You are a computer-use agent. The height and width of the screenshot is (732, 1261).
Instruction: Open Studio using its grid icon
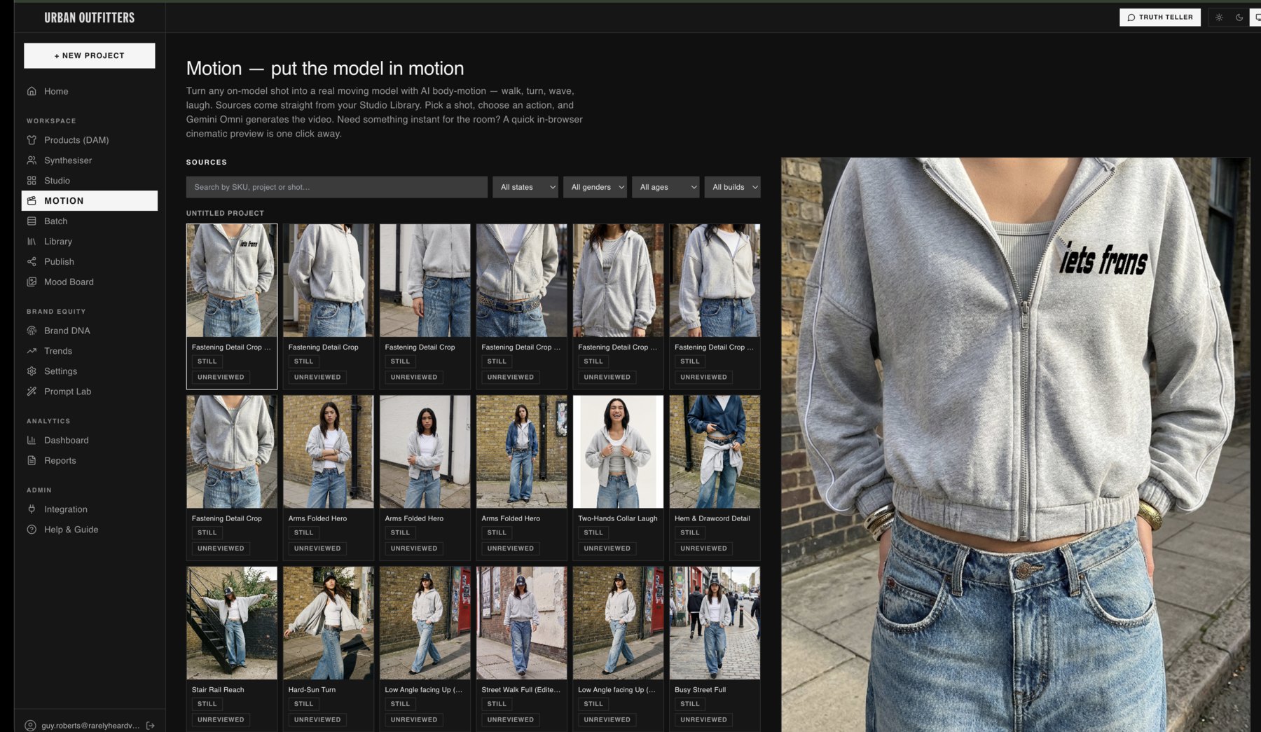pyautogui.click(x=32, y=181)
